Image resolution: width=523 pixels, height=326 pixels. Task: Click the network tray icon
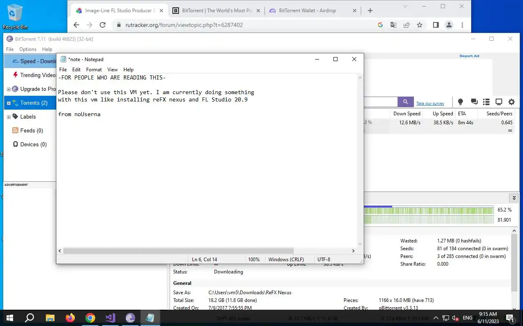[x=446, y=318]
